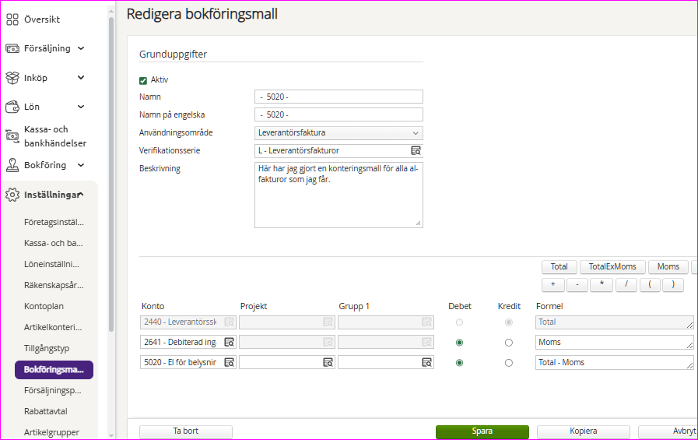
Task: Open Artikelgrupper in sidebar
Action: click(x=51, y=432)
